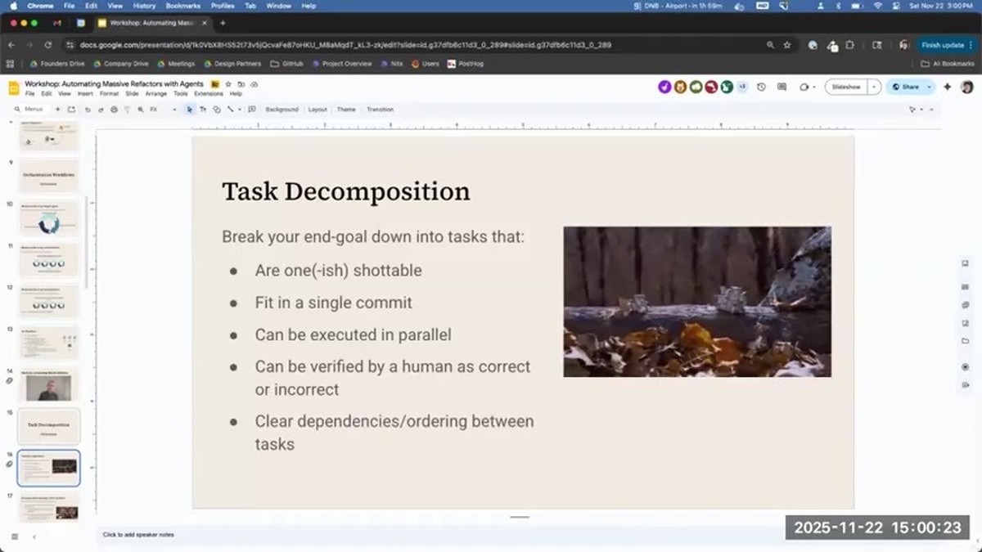
Task: Open the Insert menu
Action: click(85, 94)
